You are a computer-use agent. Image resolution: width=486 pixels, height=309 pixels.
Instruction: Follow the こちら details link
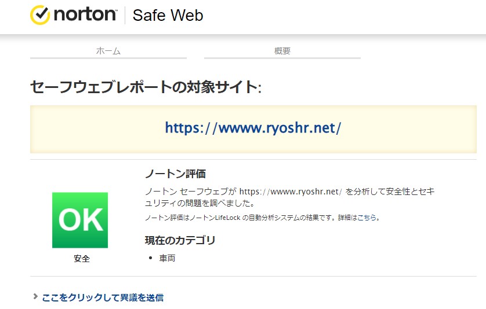(367, 218)
